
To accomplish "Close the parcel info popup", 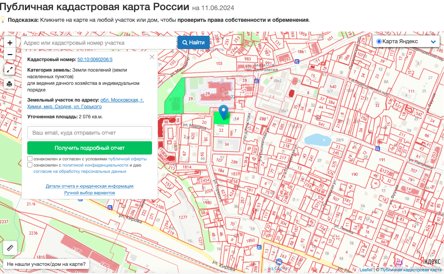I will (x=152, y=57).
